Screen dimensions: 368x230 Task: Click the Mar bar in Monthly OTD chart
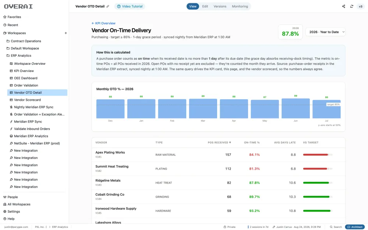click(x=203, y=109)
